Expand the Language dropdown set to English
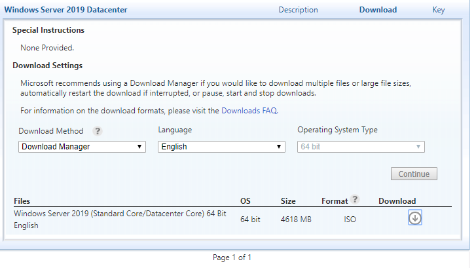The height and width of the screenshot is (268, 476). (x=221, y=147)
